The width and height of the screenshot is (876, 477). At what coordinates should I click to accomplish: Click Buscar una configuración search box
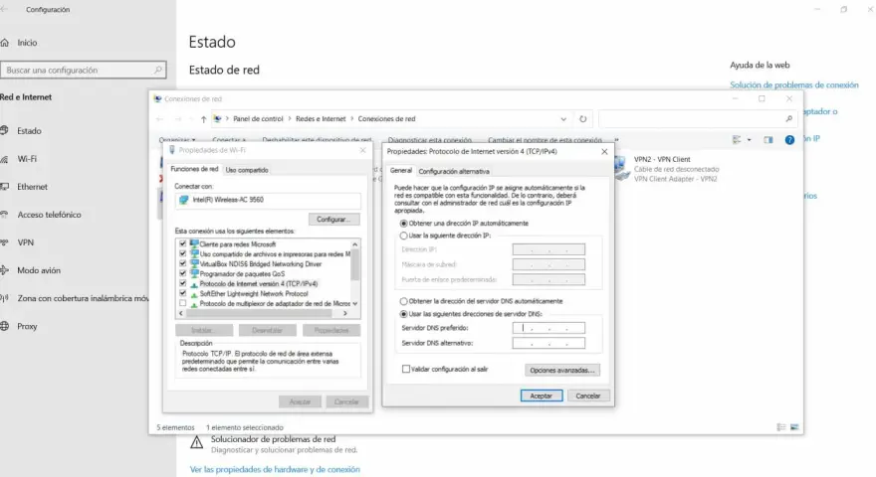click(83, 70)
